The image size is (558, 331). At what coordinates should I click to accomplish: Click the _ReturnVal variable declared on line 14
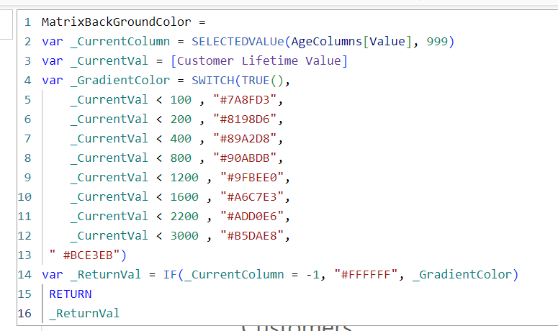106,274
